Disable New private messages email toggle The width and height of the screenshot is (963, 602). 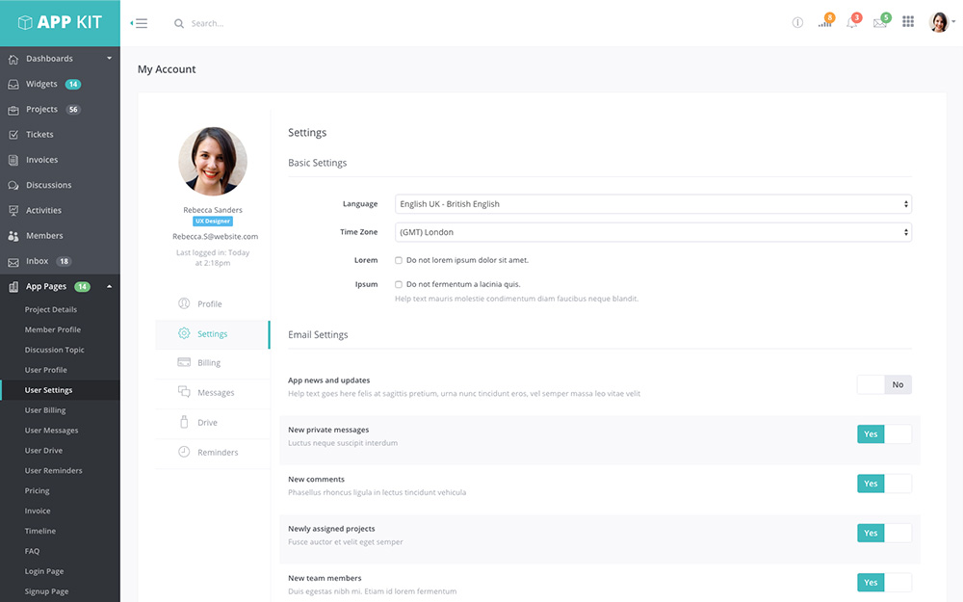pyautogui.click(x=884, y=434)
